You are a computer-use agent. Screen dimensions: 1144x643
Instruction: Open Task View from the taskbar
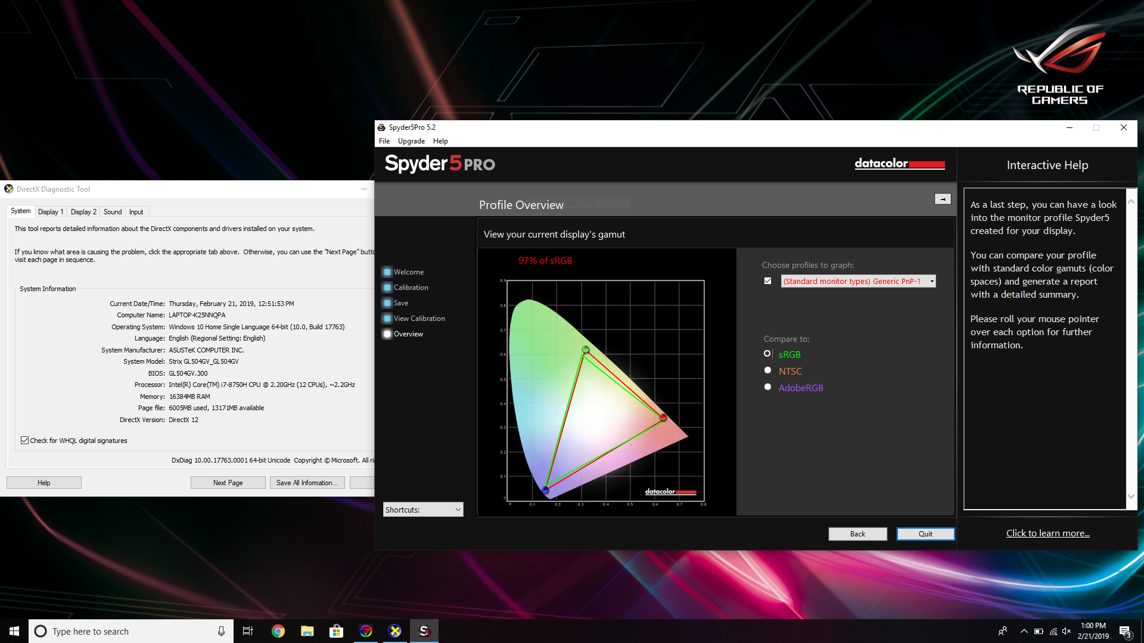[x=248, y=631]
